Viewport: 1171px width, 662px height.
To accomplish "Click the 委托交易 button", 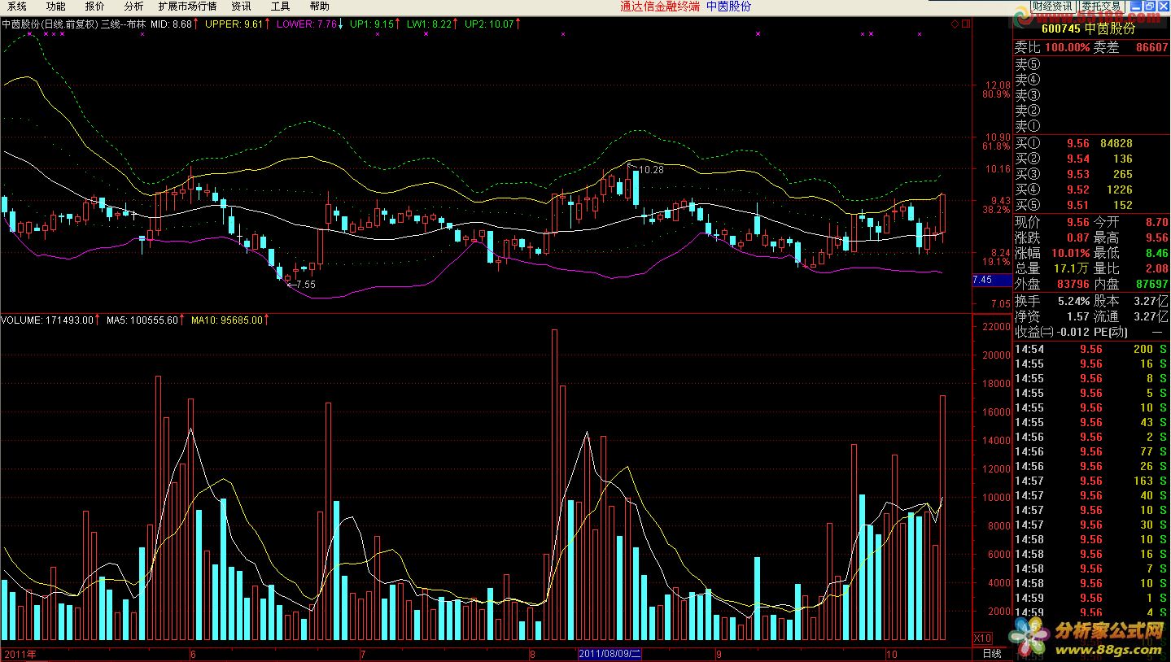I will point(1100,6).
